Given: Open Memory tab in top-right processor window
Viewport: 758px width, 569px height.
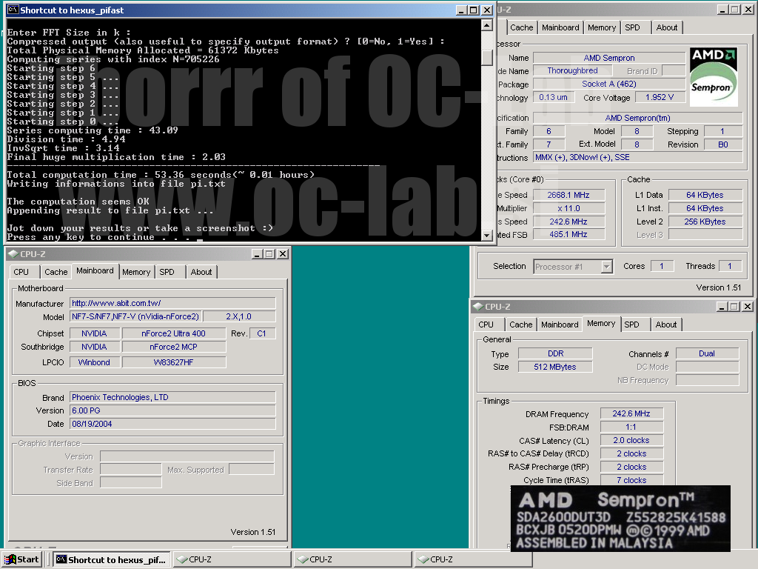Looking at the screenshot, I should pyautogui.click(x=602, y=27).
